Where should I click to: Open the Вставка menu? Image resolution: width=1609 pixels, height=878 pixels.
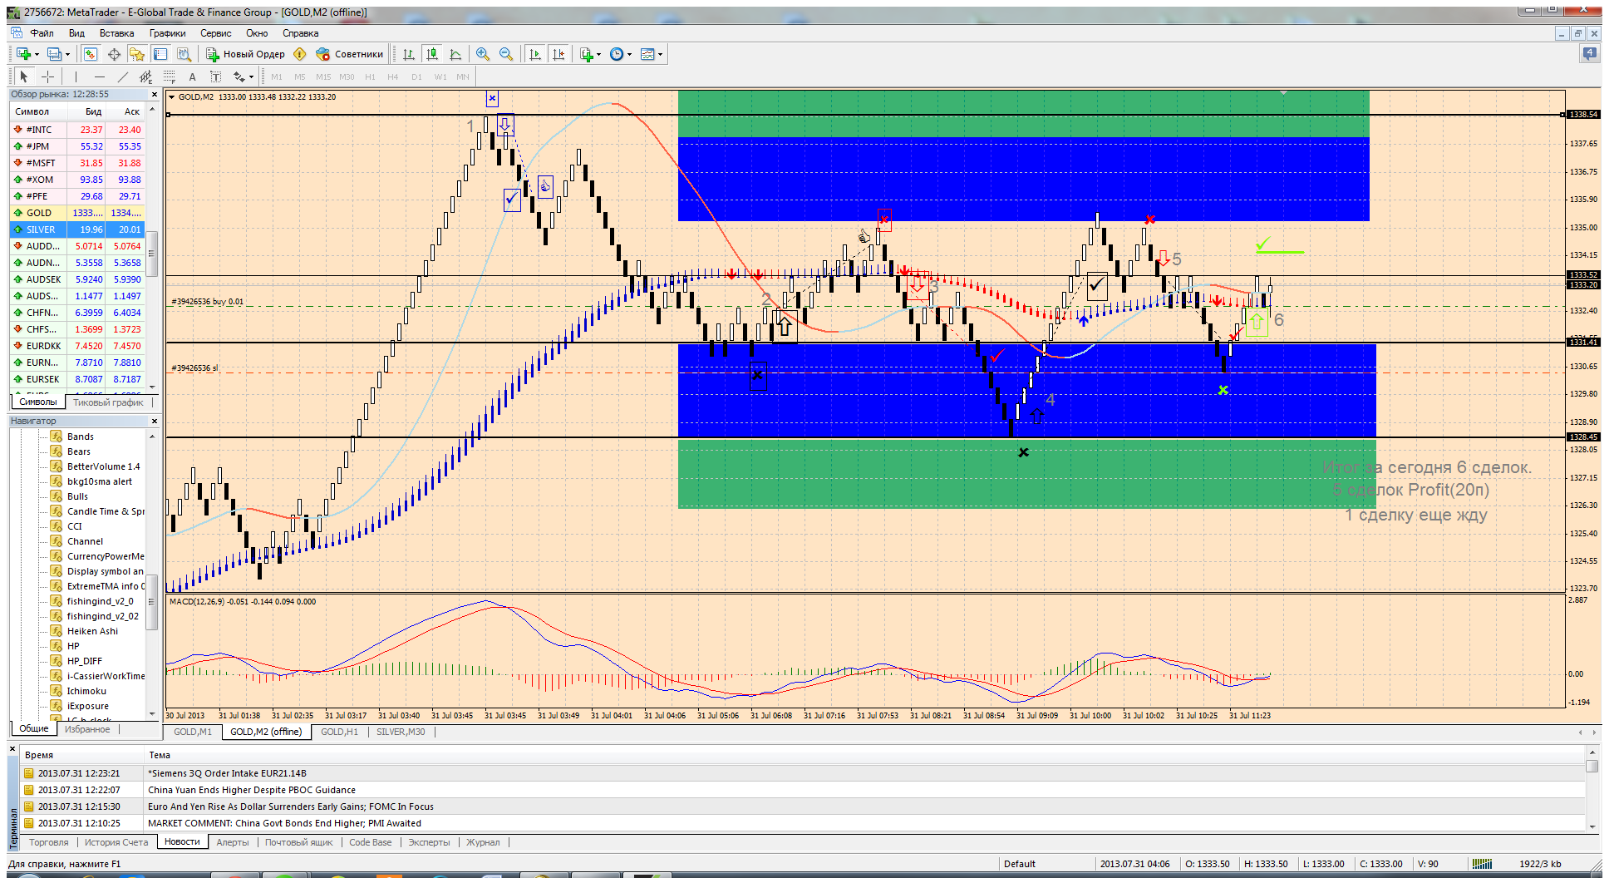[x=116, y=33]
